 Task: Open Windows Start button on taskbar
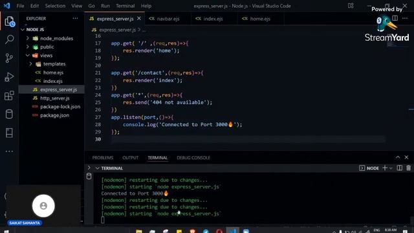click(6, 231)
